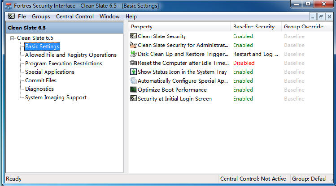Click the Disabled value for Reset the Computer
Screen dimensions: 336x186
(x=244, y=63)
